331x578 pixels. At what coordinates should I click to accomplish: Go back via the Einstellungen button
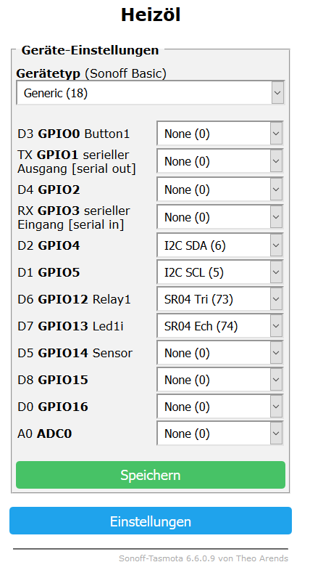(151, 521)
